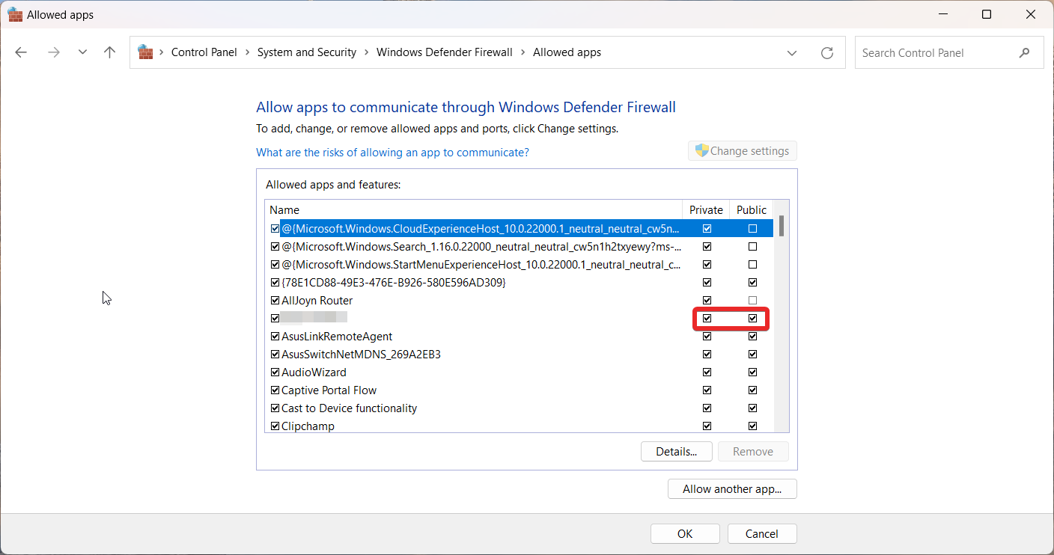Confirm with the OK button
1054x555 pixels.
[x=685, y=534]
